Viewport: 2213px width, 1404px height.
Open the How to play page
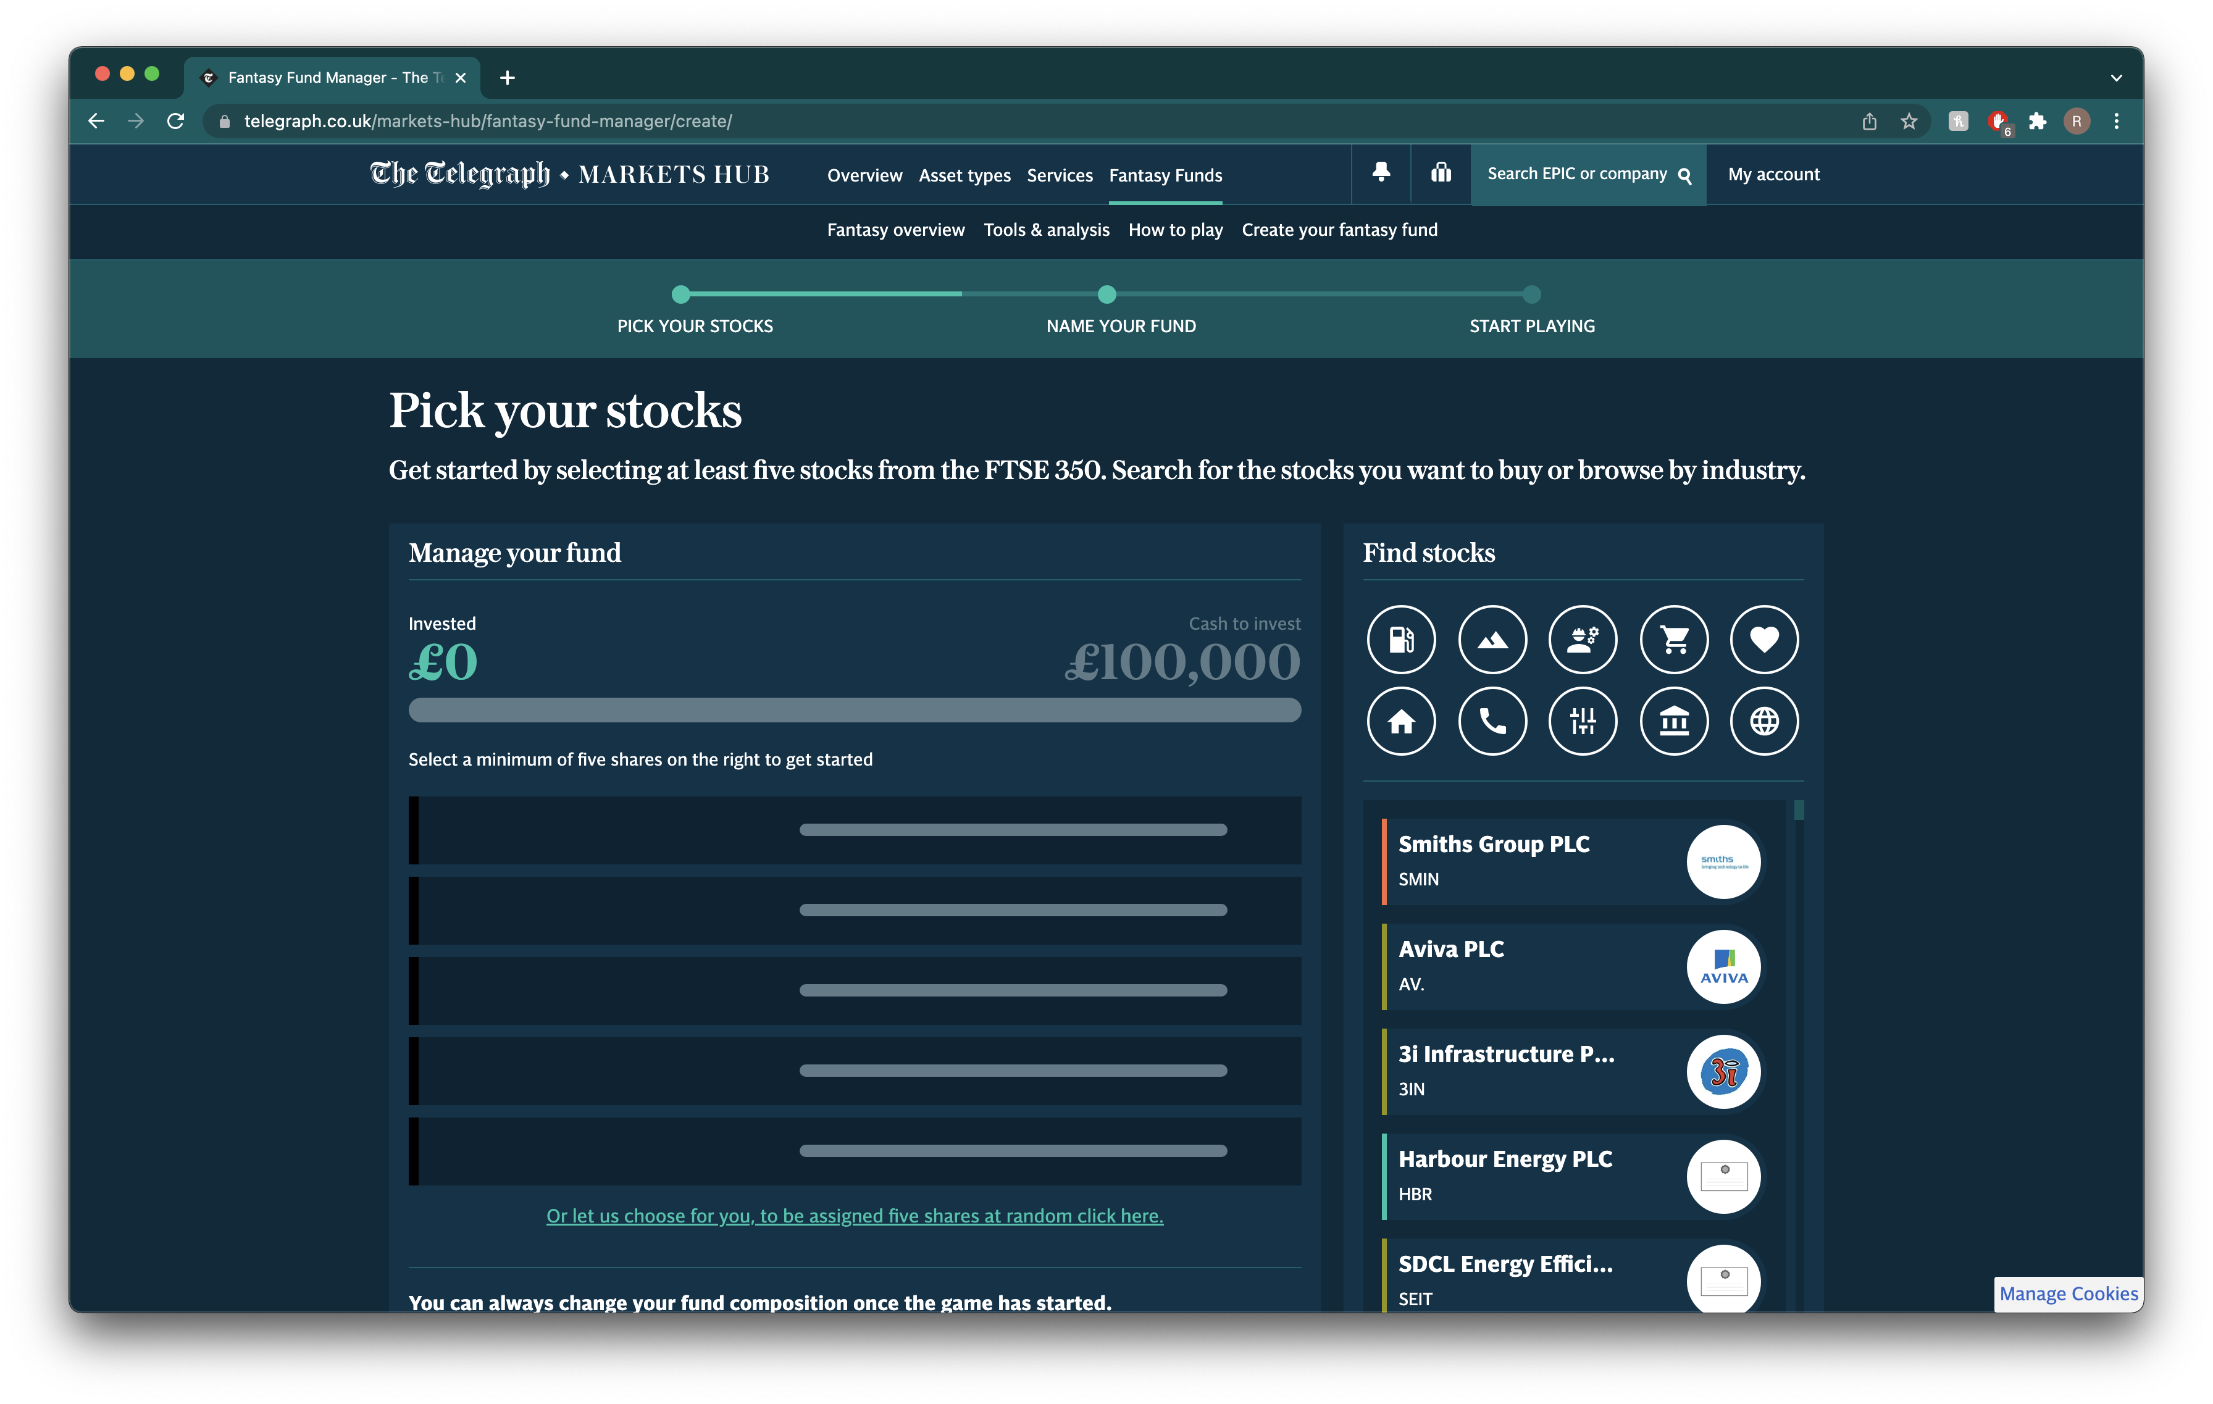point(1176,230)
